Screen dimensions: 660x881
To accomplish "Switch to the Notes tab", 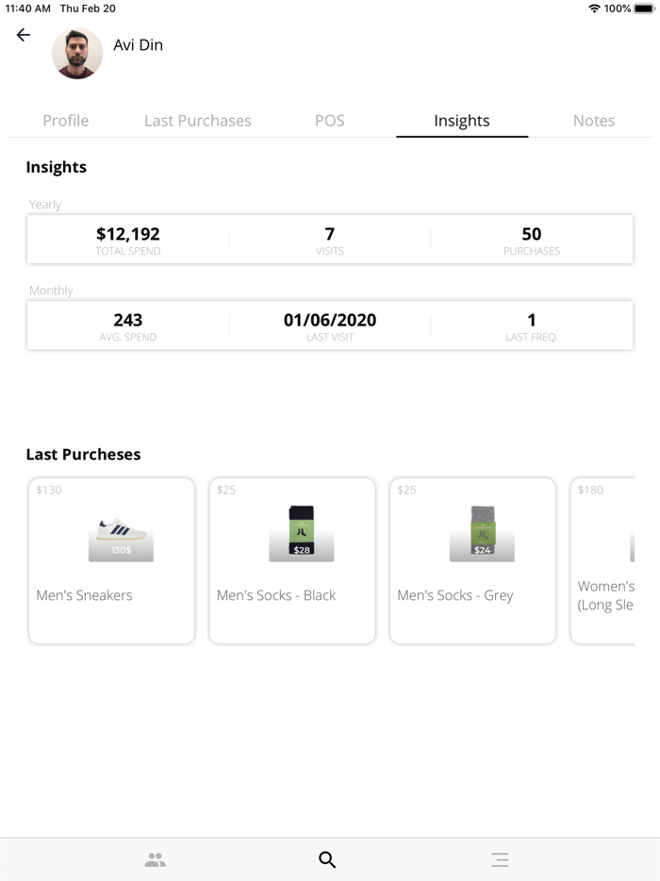I will point(594,121).
